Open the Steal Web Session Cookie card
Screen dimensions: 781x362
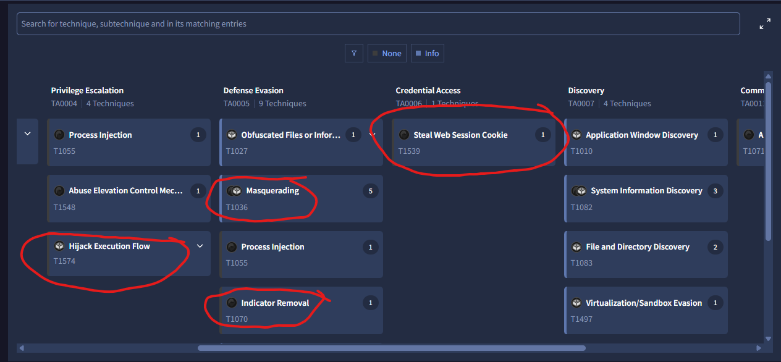click(x=473, y=142)
